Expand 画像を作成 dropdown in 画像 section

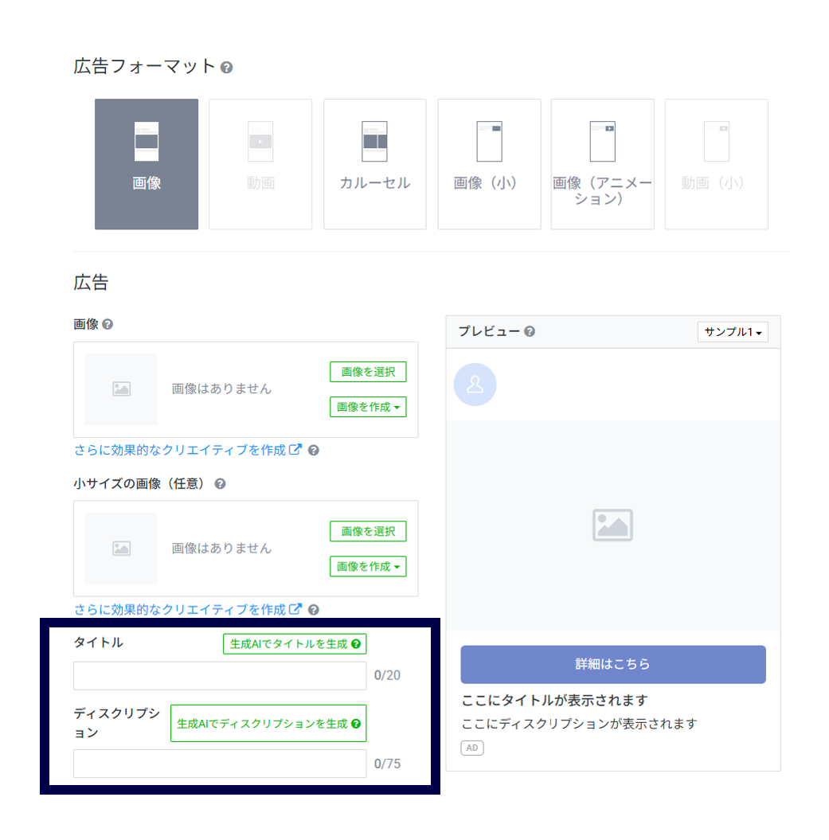click(x=368, y=407)
